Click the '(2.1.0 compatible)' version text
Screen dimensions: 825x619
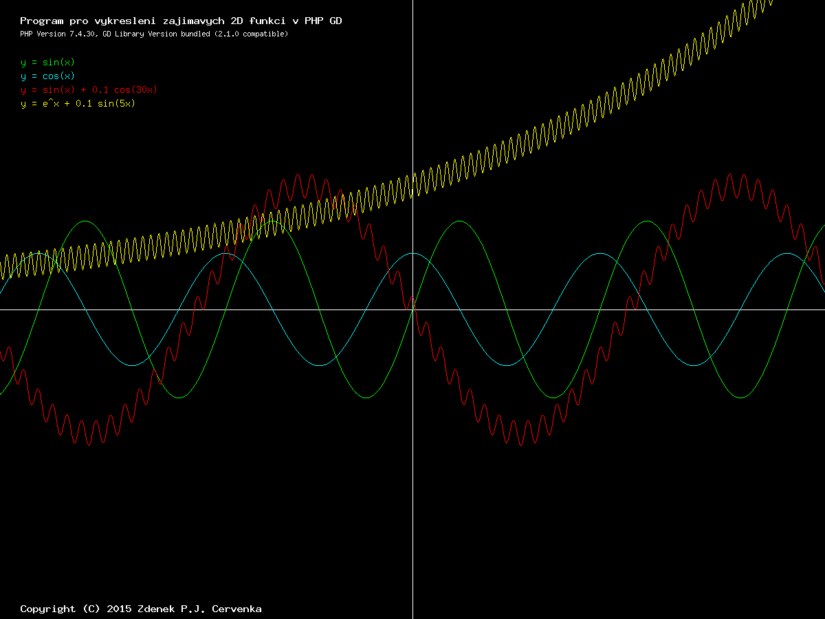pyautogui.click(x=250, y=34)
